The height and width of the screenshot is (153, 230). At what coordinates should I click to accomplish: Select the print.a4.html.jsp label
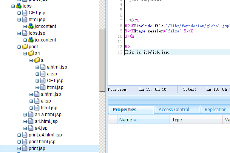pyautogui.click(x=45, y=135)
